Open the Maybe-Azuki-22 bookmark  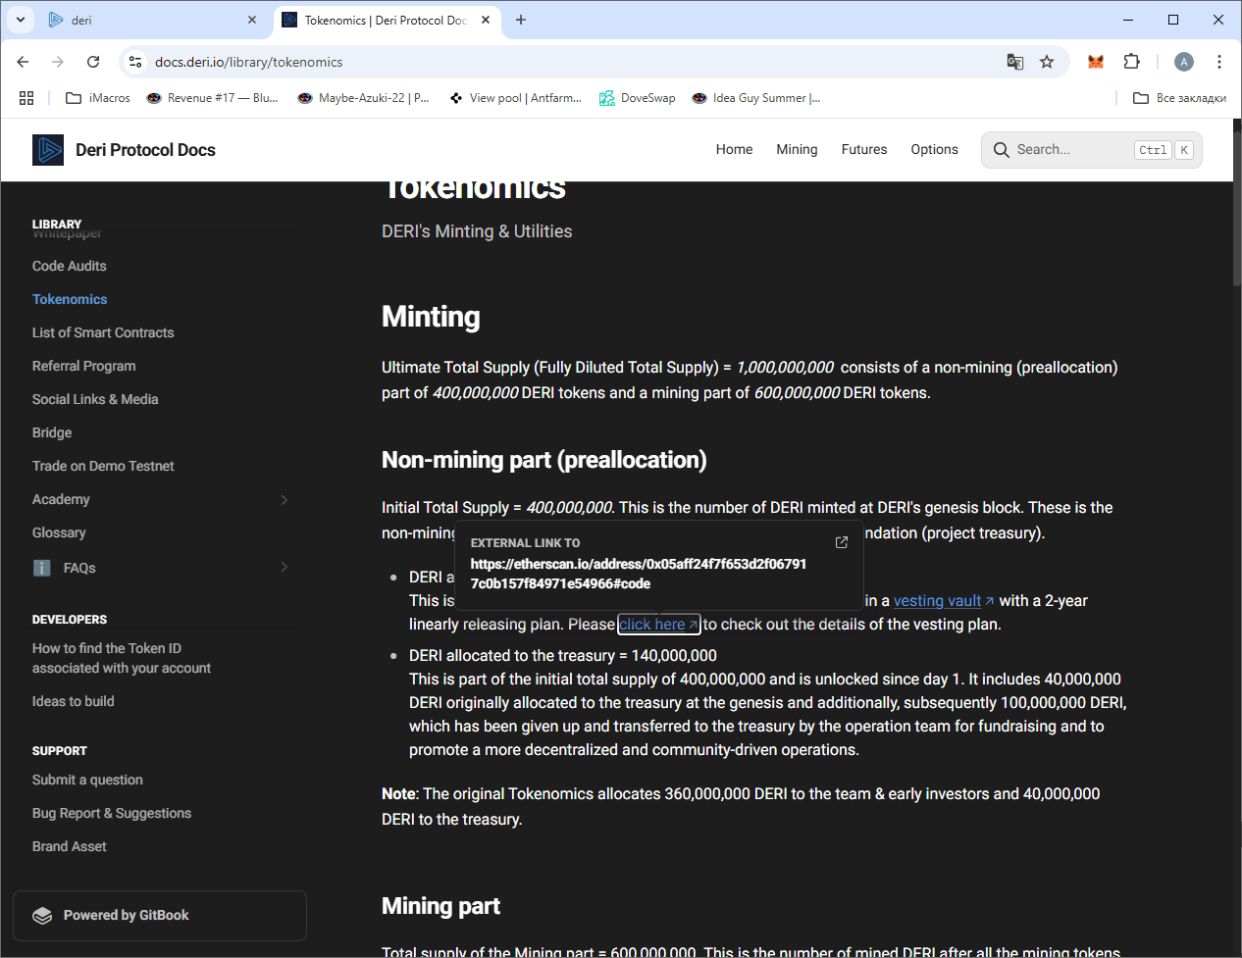(363, 98)
